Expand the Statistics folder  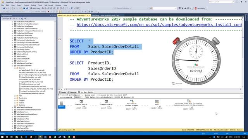point(15,105)
